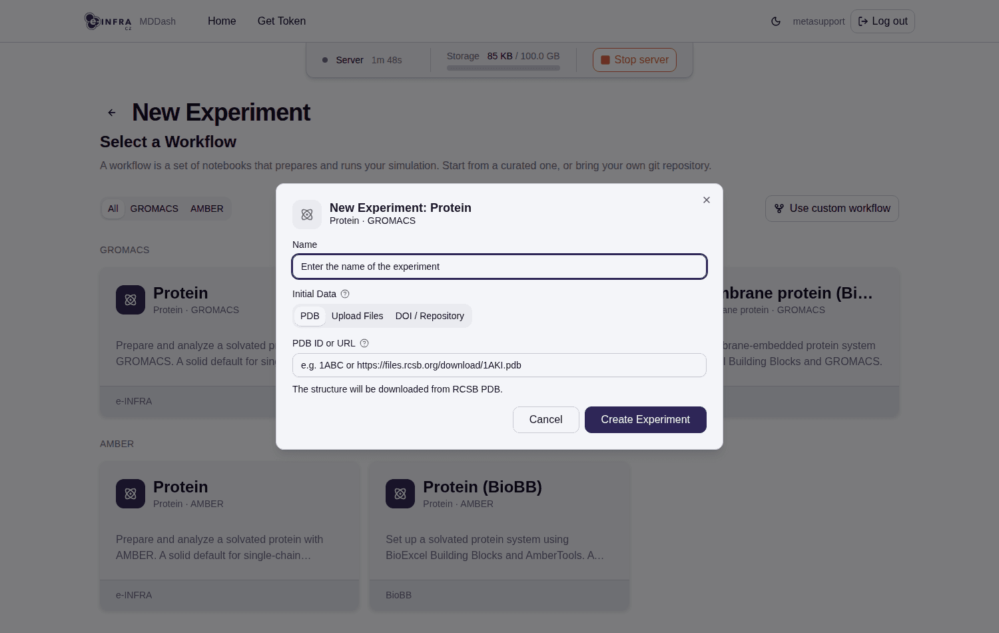Cancel the new experiment dialog
999x633 pixels.
tap(546, 420)
